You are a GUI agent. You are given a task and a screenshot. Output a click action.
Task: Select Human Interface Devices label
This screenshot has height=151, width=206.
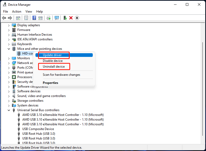[x=35, y=35]
